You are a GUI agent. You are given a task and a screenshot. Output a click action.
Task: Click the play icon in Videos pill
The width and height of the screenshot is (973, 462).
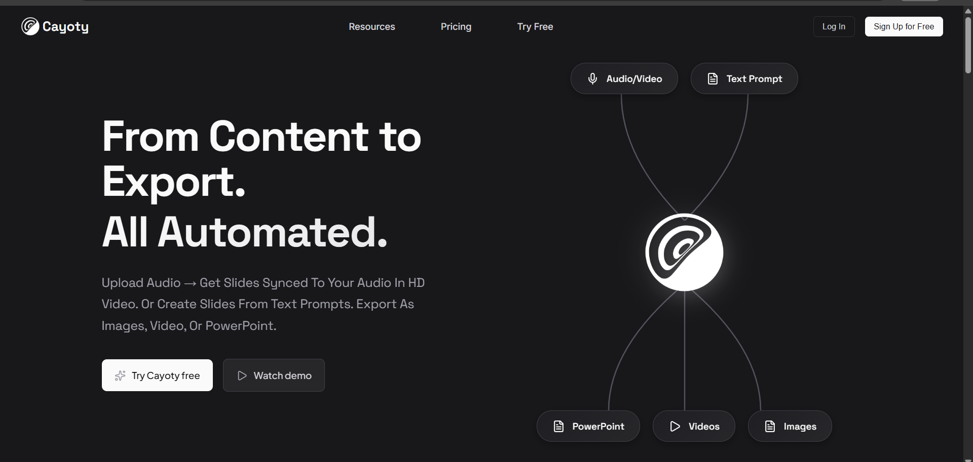point(675,426)
